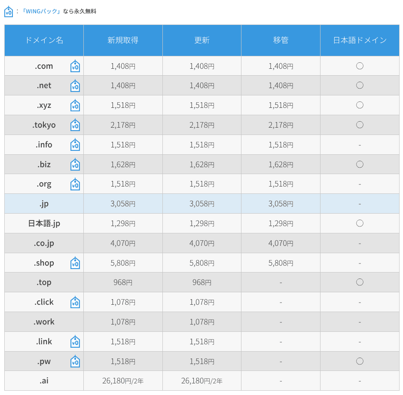This screenshot has height=395, width=403.
Task: Click the ¥0 tag icon beside .pw
Action: pyautogui.click(x=75, y=361)
